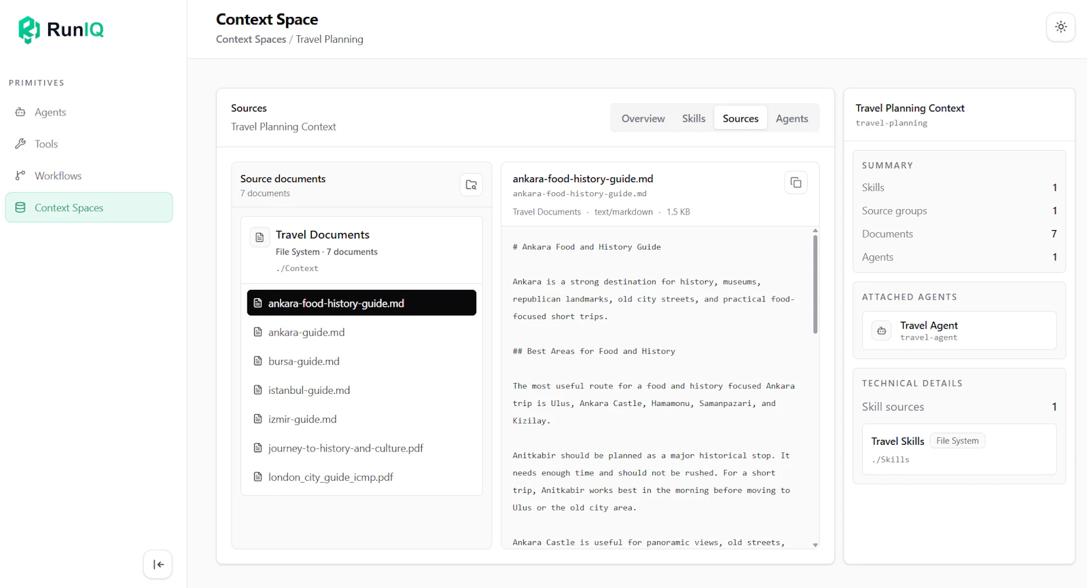This screenshot has height=588, width=1087.
Task: Open Tools in the sidebar
Action: (89, 144)
